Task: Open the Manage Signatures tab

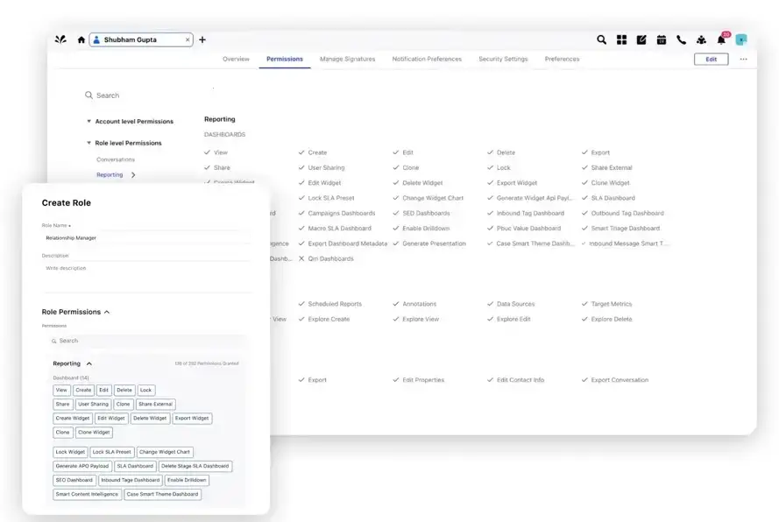Action: coord(347,59)
